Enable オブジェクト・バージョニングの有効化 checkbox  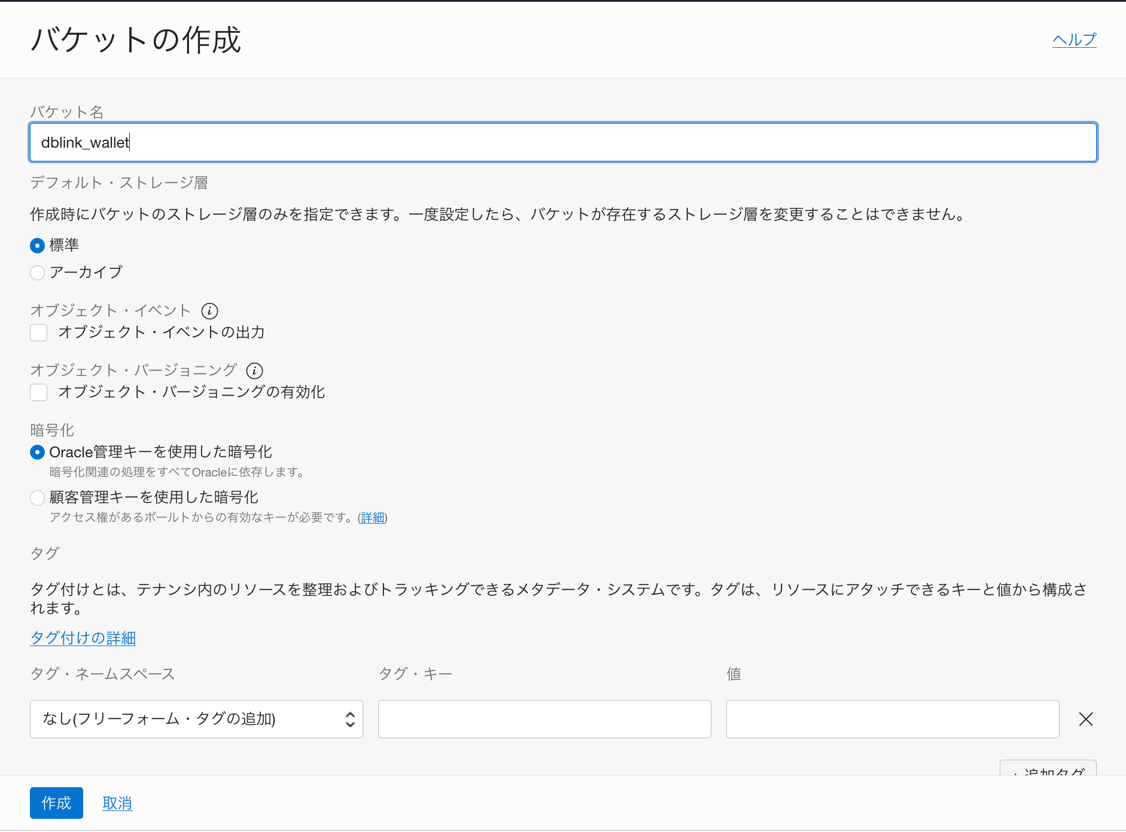(38, 392)
